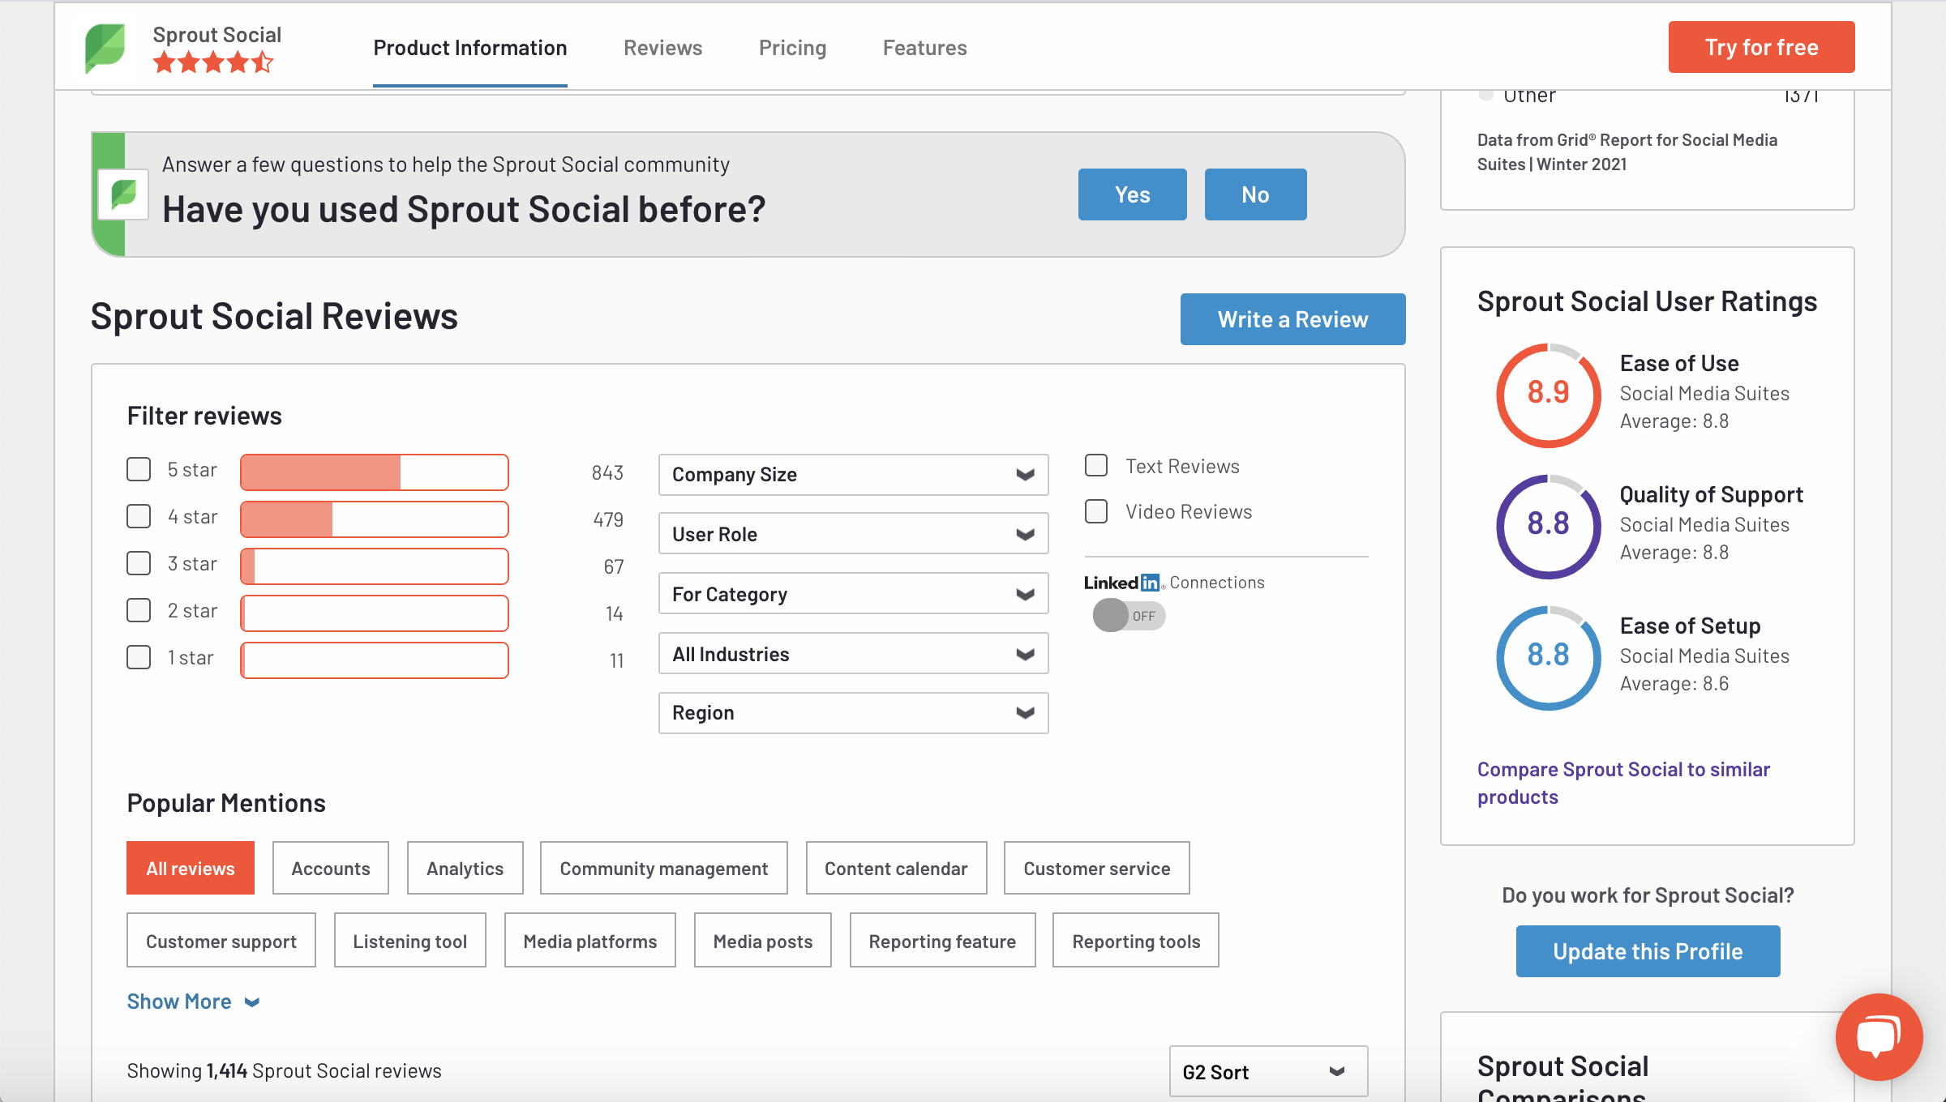Screen dimensions: 1946x1102
Task: Click the Ease of Setup 8.8 circle
Action: tap(1548, 657)
